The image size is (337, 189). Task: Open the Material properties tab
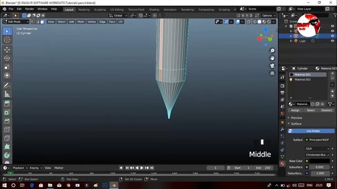(x=282, y=164)
